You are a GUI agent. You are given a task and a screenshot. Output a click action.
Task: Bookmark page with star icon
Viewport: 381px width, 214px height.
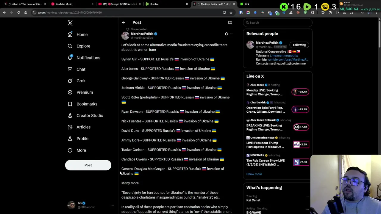[x=231, y=12]
